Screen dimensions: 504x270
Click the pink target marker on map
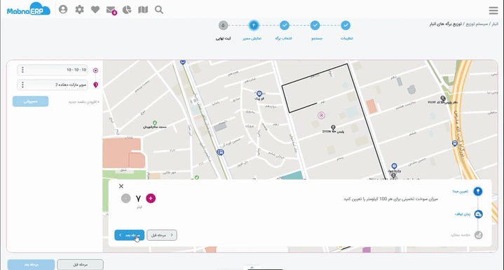click(321, 115)
